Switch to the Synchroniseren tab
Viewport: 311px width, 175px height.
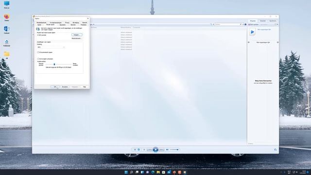pyautogui.click(x=273, y=21)
